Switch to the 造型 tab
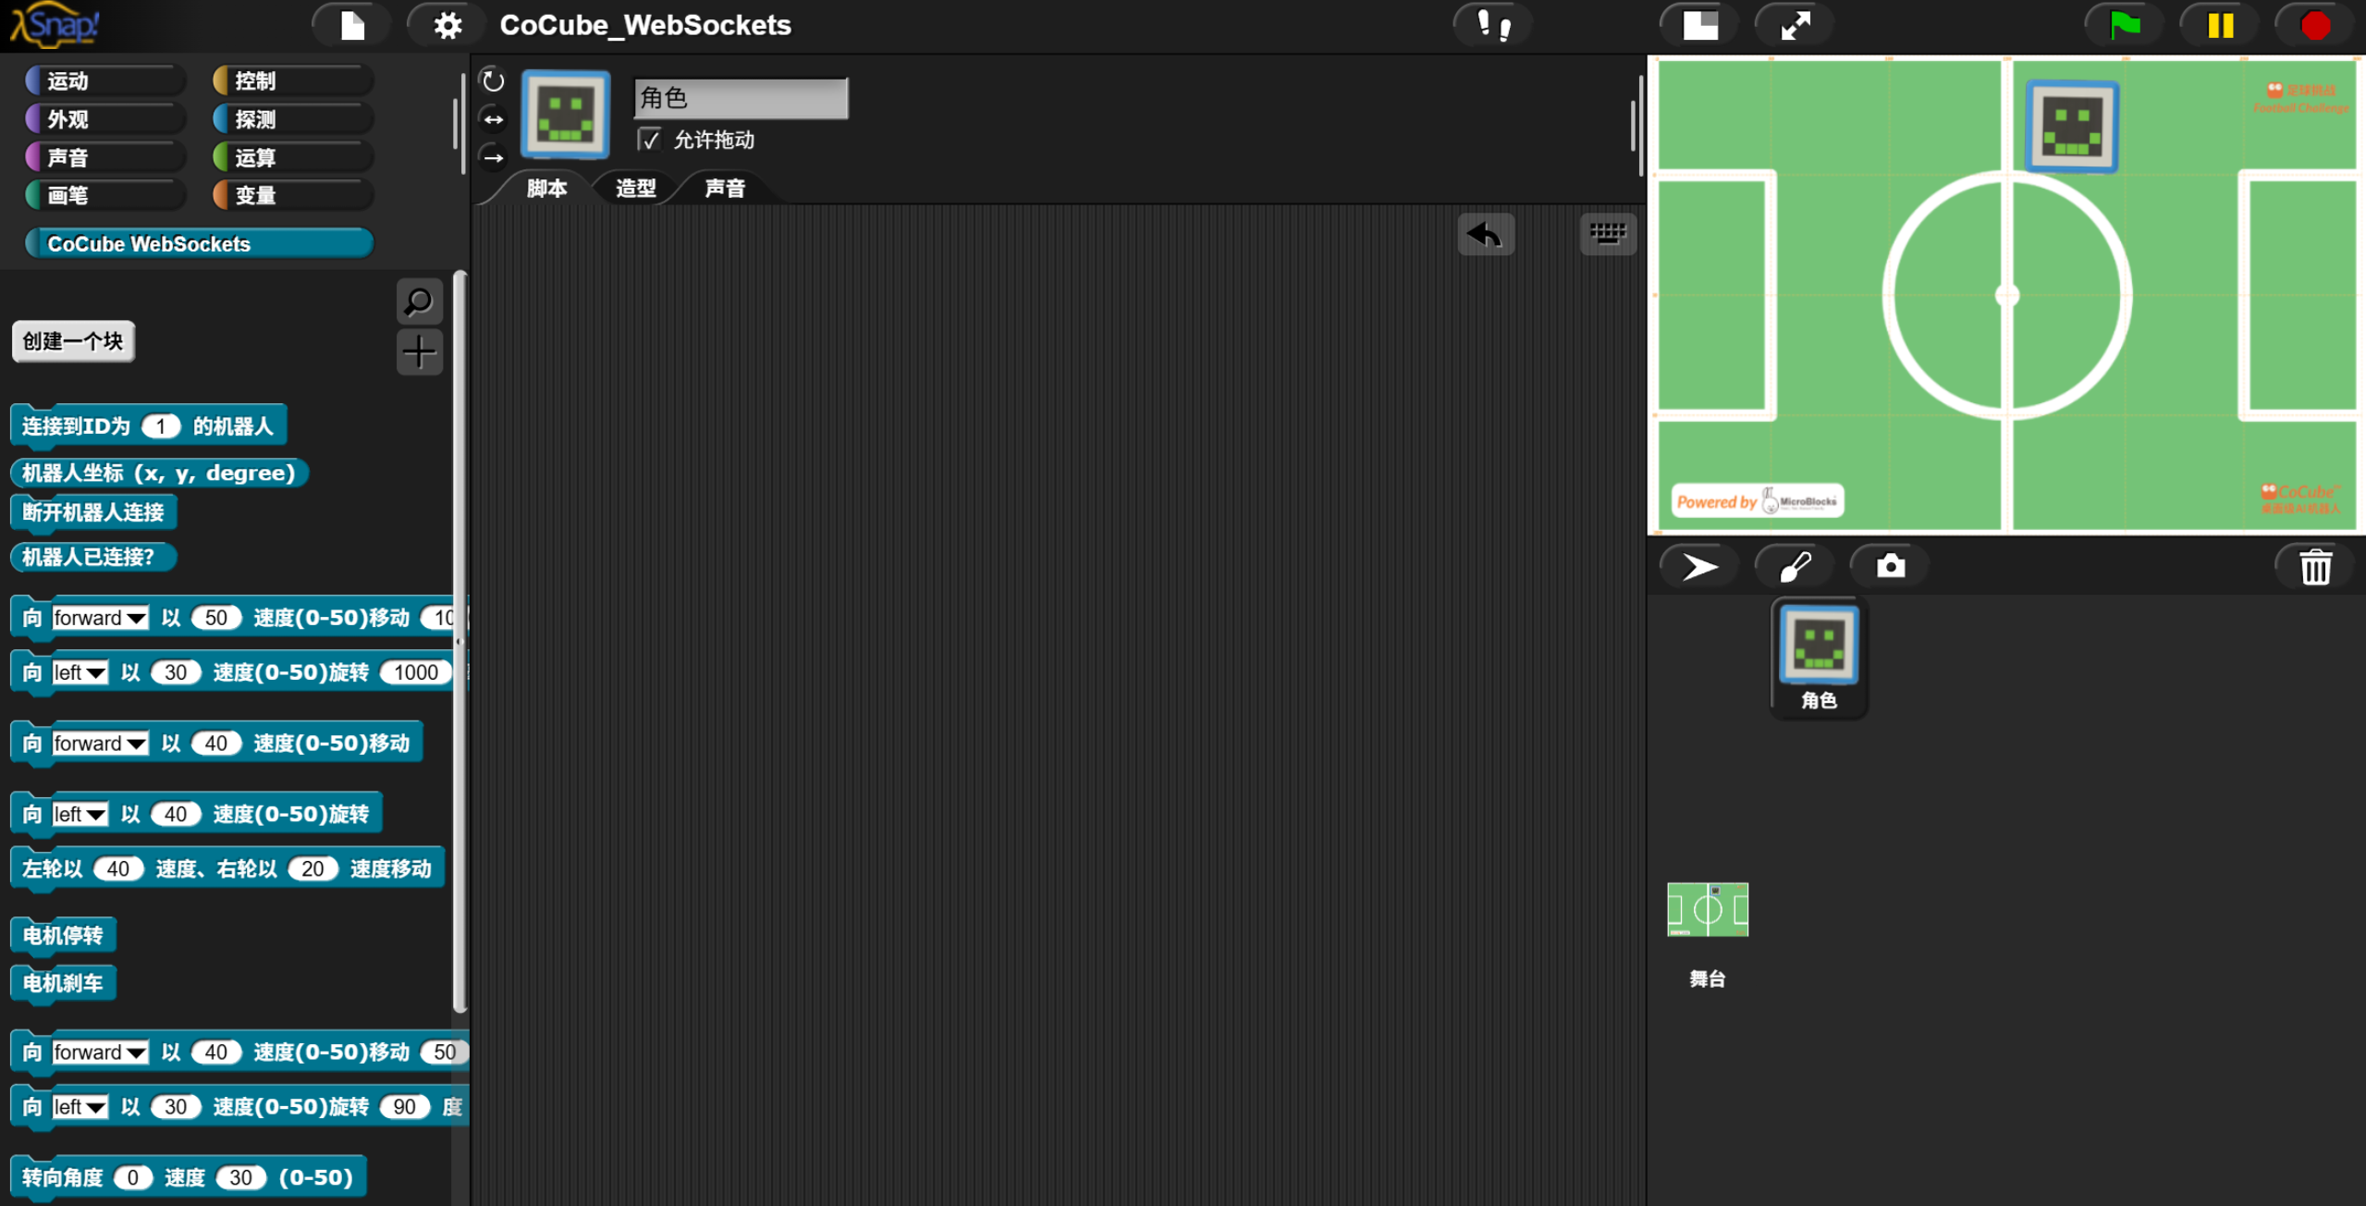The width and height of the screenshot is (2366, 1206). (635, 189)
